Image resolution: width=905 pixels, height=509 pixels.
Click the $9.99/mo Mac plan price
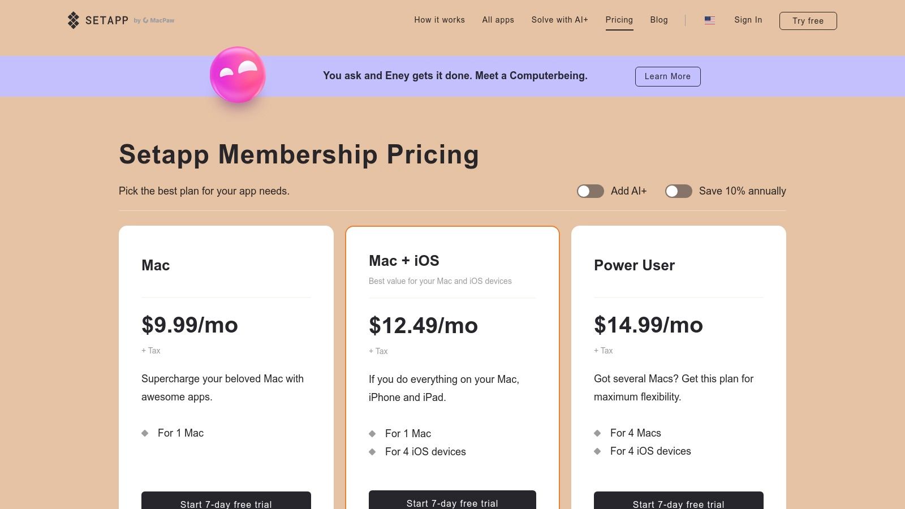(x=189, y=325)
